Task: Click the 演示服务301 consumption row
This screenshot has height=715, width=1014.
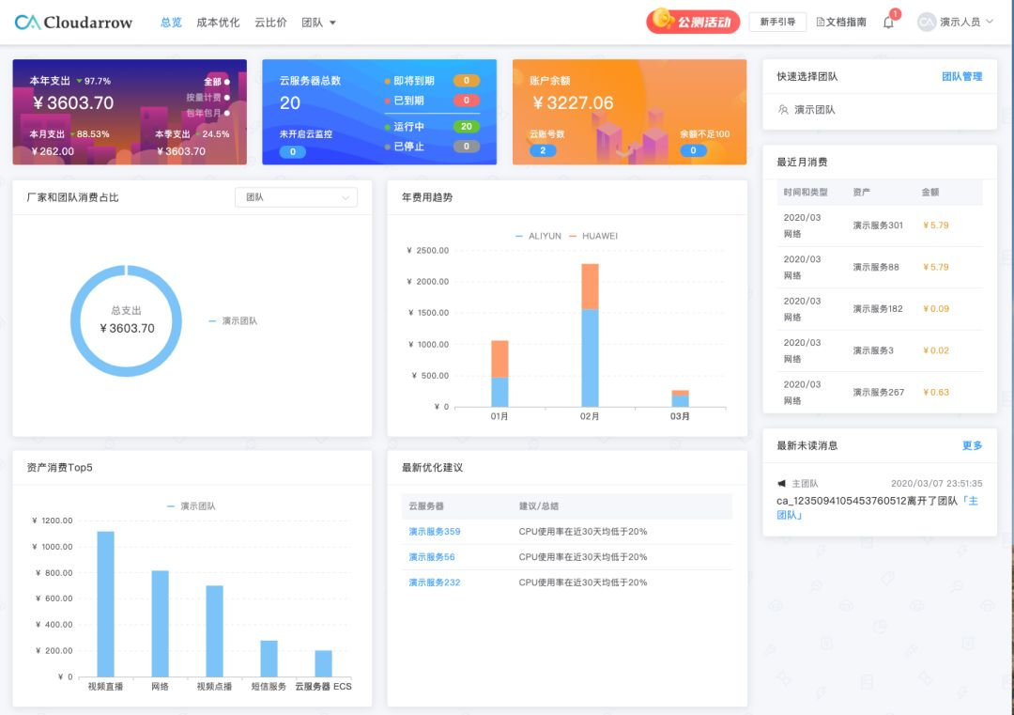Action: click(x=880, y=225)
